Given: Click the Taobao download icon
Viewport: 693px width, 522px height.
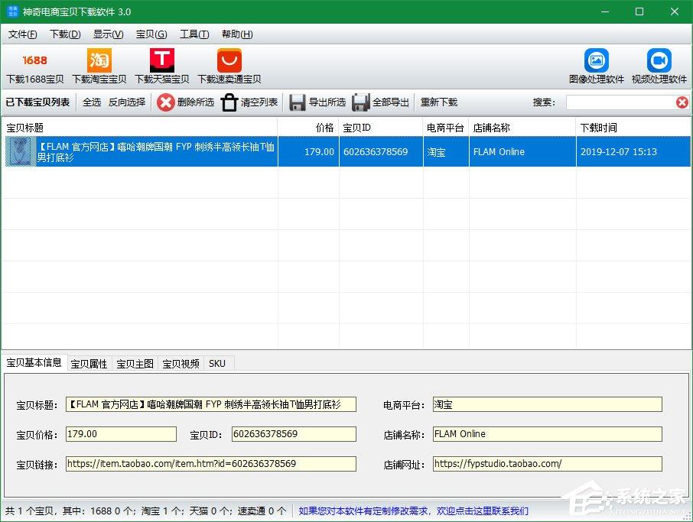Looking at the screenshot, I should click(99, 60).
